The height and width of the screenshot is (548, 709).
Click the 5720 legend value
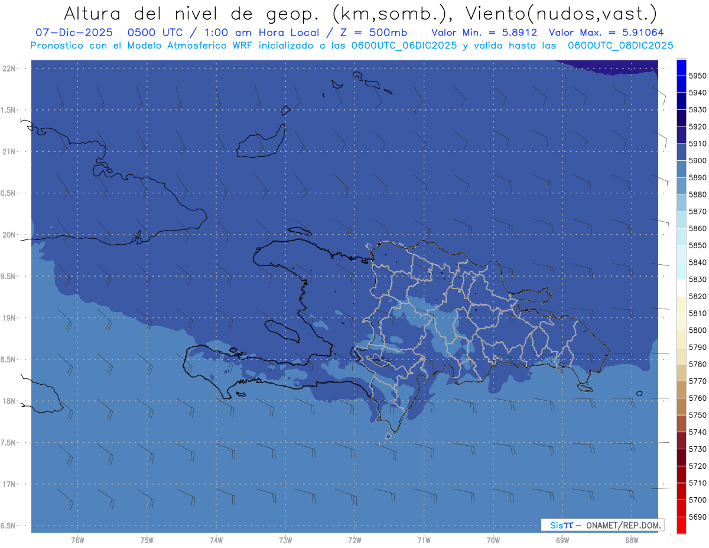click(697, 466)
